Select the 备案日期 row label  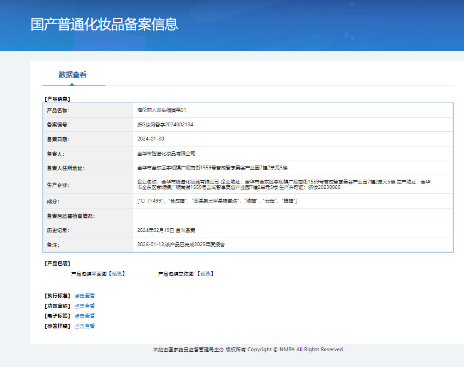tap(58, 139)
